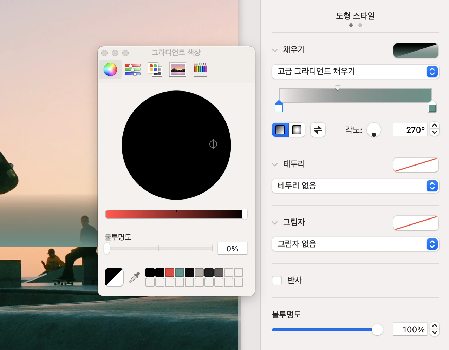Open the color palettes tab
This screenshot has width=449, height=350.
(x=155, y=69)
